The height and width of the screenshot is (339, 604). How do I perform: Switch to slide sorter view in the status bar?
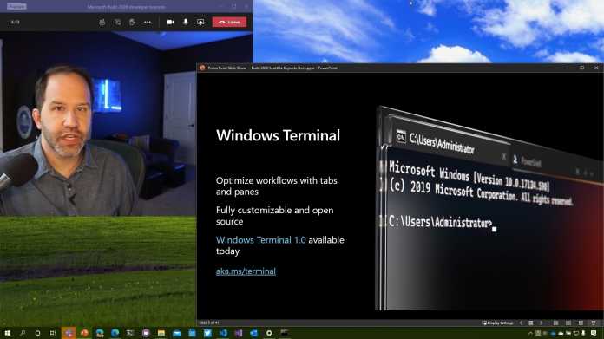point(568,323)
